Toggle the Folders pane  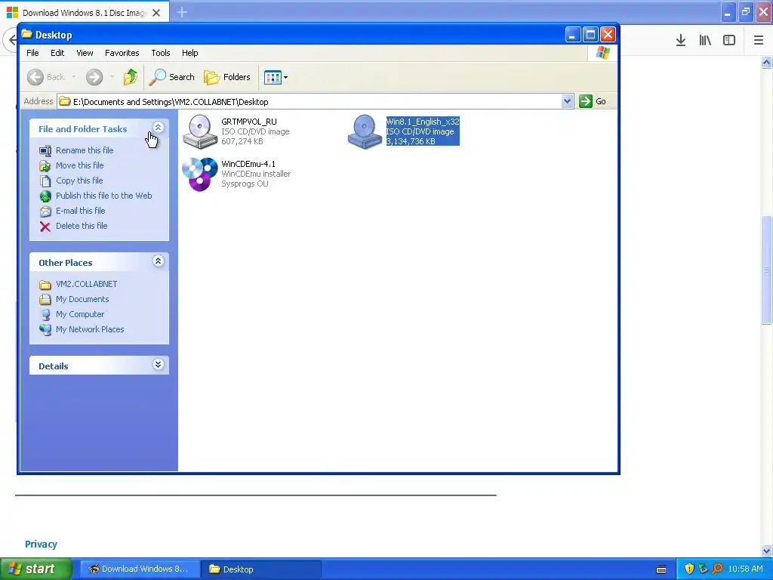pos(227,77)
